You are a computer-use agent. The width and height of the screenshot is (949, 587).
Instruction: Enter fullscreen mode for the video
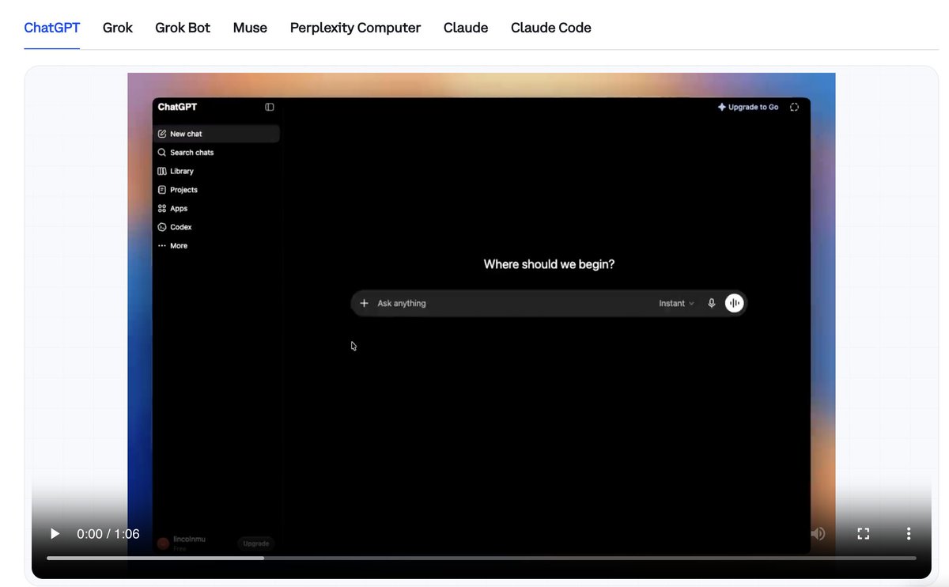[864, 534]
